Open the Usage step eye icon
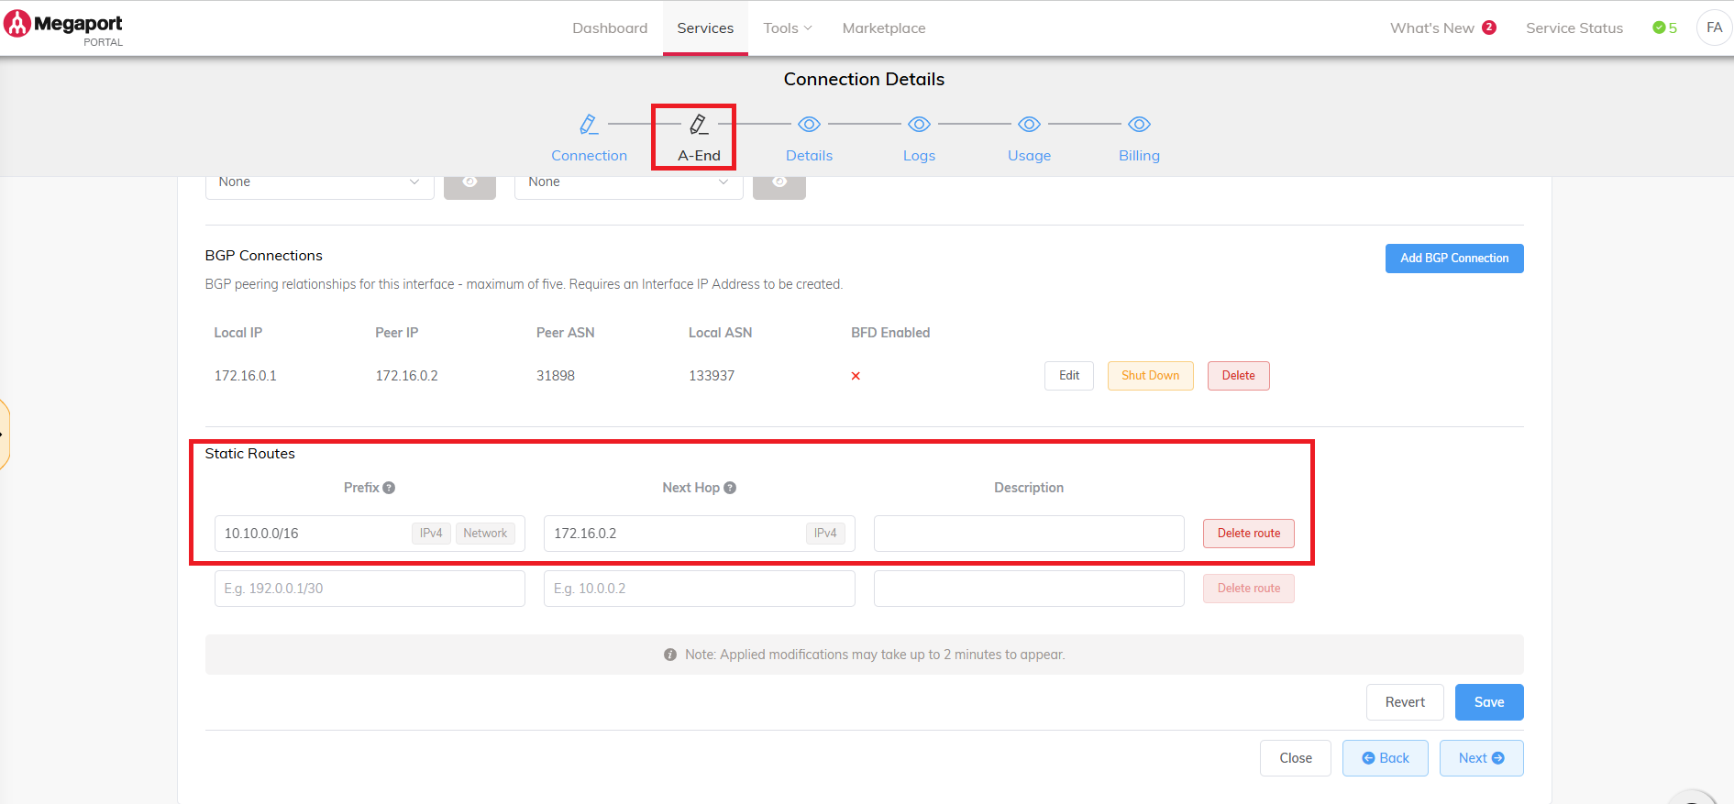1734x804 pixels. (1029, 124)
